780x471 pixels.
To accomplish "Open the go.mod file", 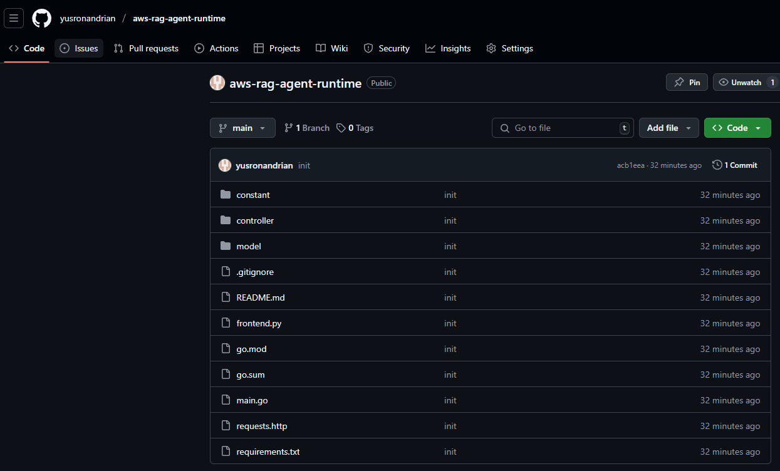I will tap(251, 349).
